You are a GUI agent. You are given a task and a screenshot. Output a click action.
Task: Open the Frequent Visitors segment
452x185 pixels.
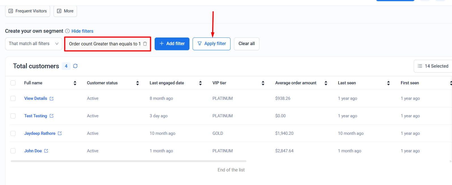click(27, 11)
